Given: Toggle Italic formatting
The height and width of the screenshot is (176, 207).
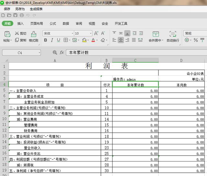Looking at the screenshot, I should click(x=52, y=40).
